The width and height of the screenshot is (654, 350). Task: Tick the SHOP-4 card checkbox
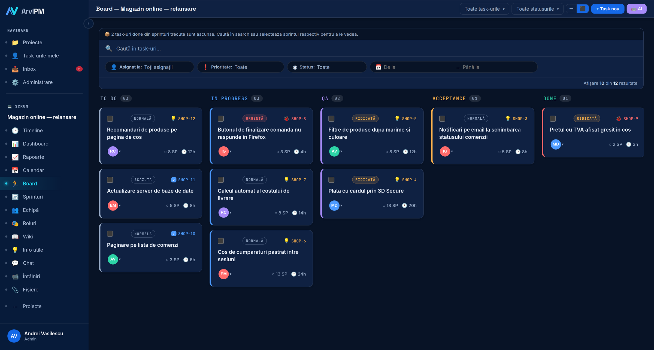tap(331, 180)
